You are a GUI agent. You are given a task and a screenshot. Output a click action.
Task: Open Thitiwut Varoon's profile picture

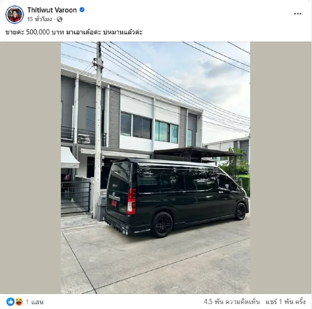[x=15, y=14]
